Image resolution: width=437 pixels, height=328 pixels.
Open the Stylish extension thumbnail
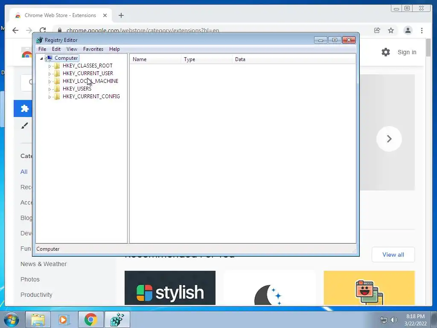point(170,288)
